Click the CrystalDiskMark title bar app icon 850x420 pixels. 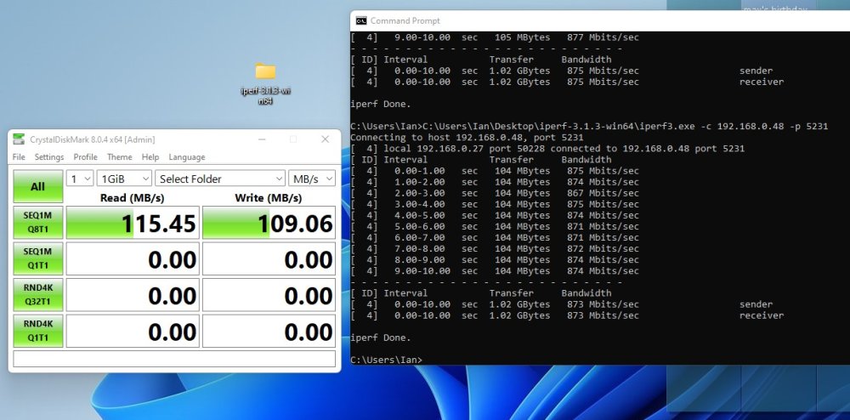(19, 139)
